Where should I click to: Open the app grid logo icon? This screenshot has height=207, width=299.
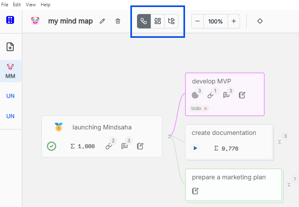point(11,20)
